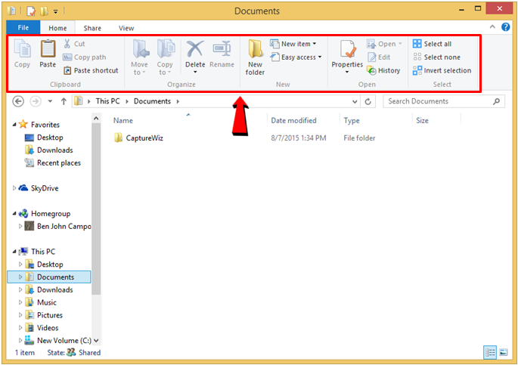
Task: Click Select none in ribbon
Action: [436, 57]
